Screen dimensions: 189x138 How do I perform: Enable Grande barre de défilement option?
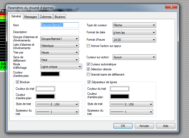pyautogui.click(x=88, y=75)
